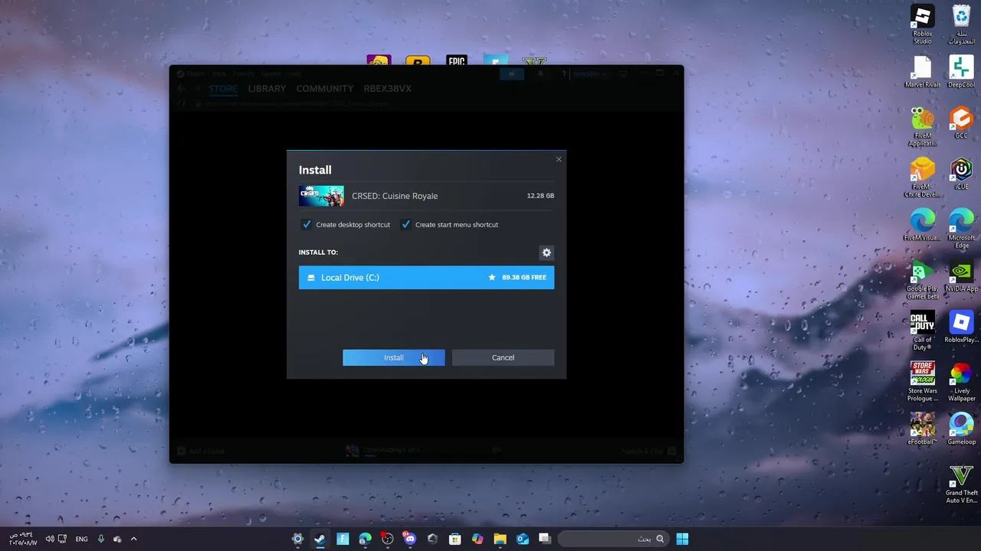Image resolution: width=981 pixels, height=551 pixels.
Task: Expand hidden system tray icons chevron
Action: coord(133,539)
